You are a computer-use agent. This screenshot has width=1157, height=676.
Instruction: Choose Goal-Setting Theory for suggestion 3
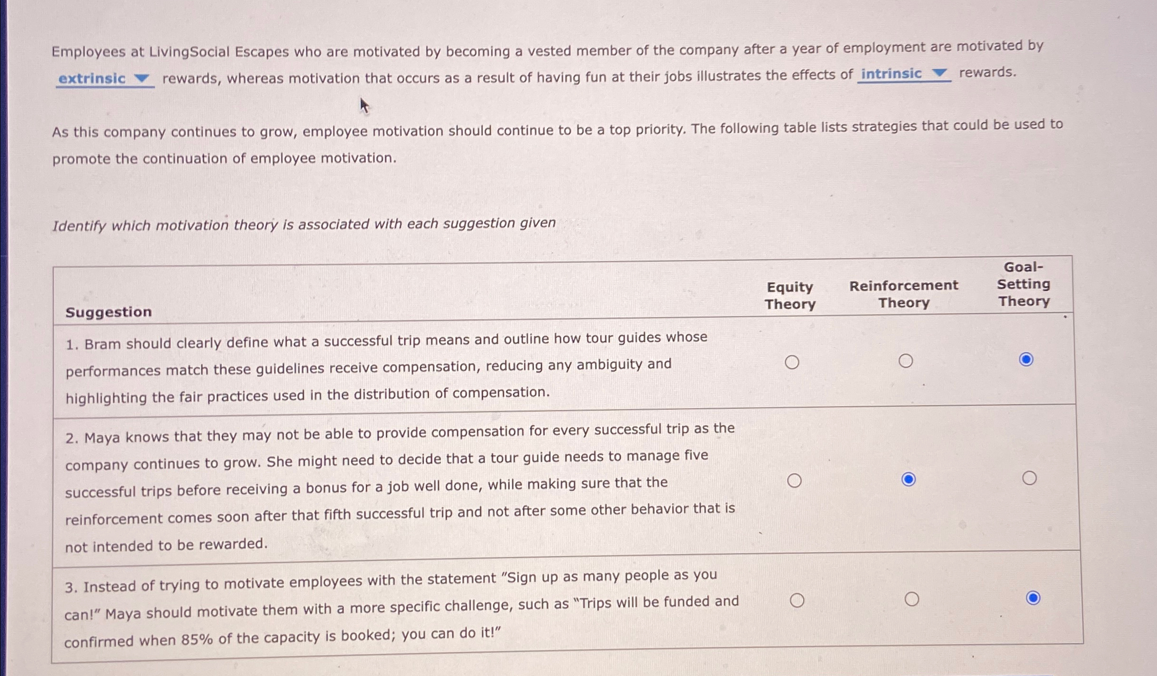[x=1033, y=598]
